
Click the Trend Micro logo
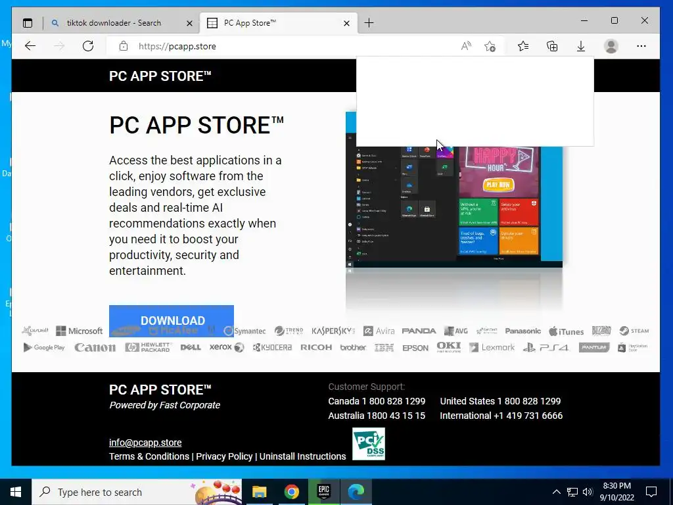(x=289, y=331)
